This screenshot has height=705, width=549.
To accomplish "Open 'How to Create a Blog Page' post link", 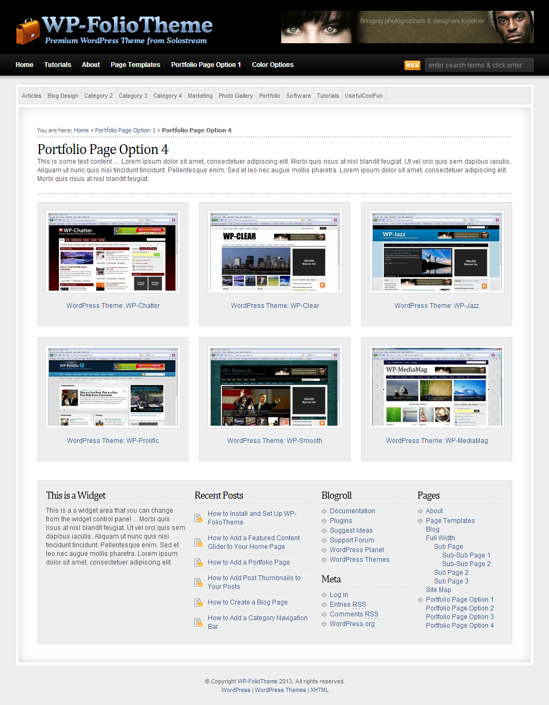I will [x=248, y=602].
